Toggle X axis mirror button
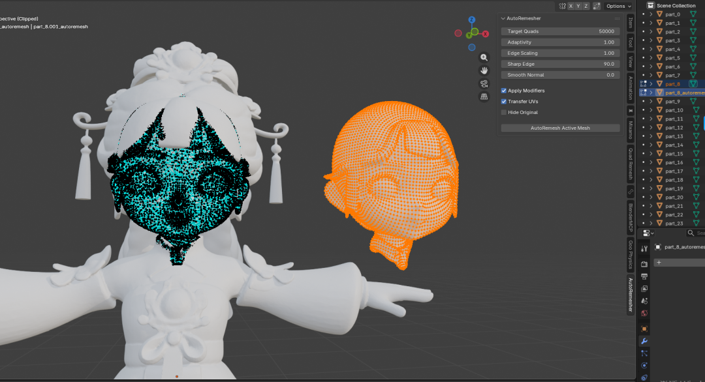This screenshot has width=705, height=382. click(571, 6)
